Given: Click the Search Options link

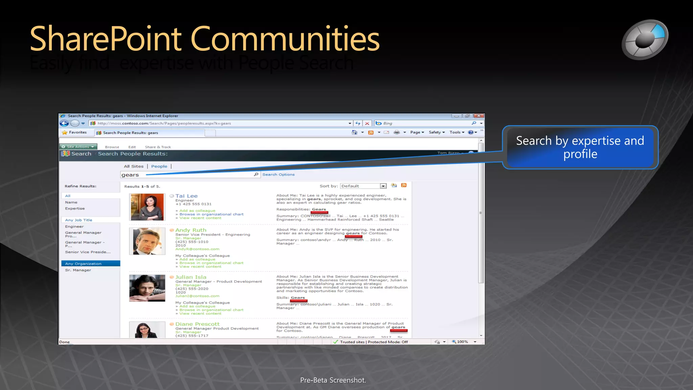Looking at the screenshot, I should tap(278, 174).
